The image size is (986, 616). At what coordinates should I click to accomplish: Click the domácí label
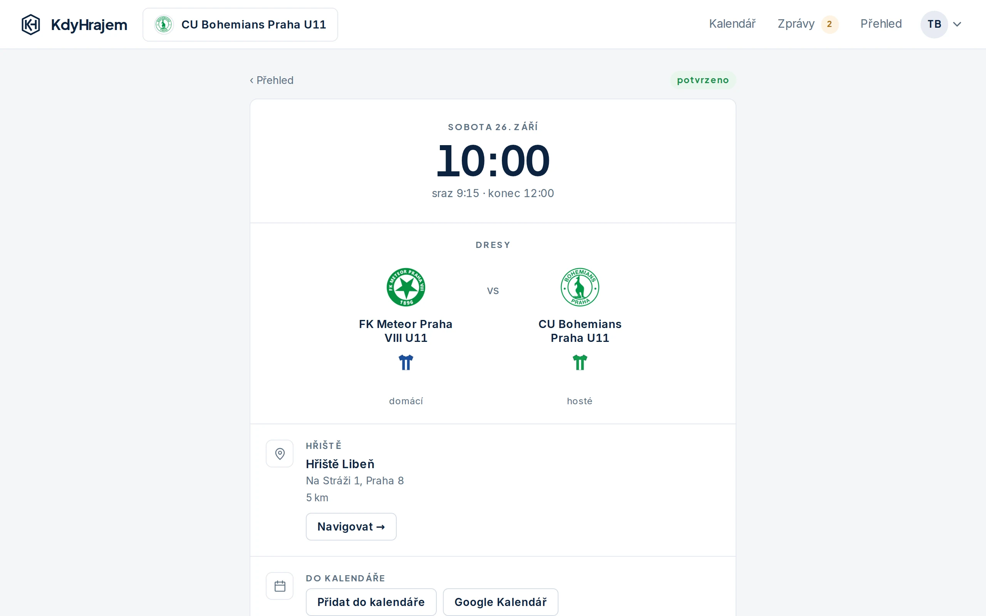406,401
